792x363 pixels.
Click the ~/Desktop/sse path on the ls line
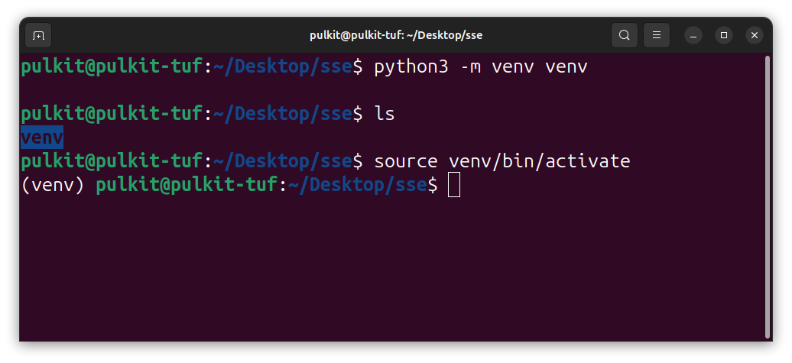(x=283, y=115)
